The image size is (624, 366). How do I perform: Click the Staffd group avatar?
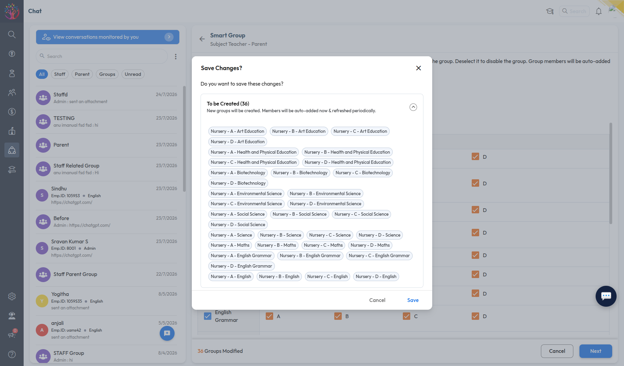43,98
